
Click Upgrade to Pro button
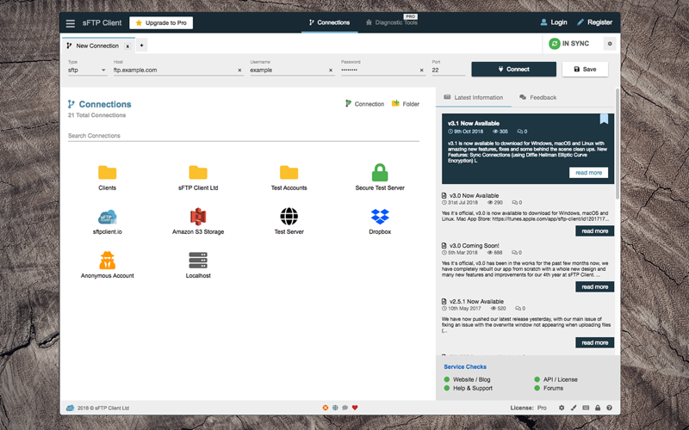coord(161,23)
